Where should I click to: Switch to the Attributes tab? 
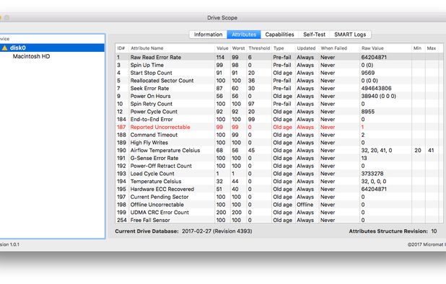click(x=244, y=35)
